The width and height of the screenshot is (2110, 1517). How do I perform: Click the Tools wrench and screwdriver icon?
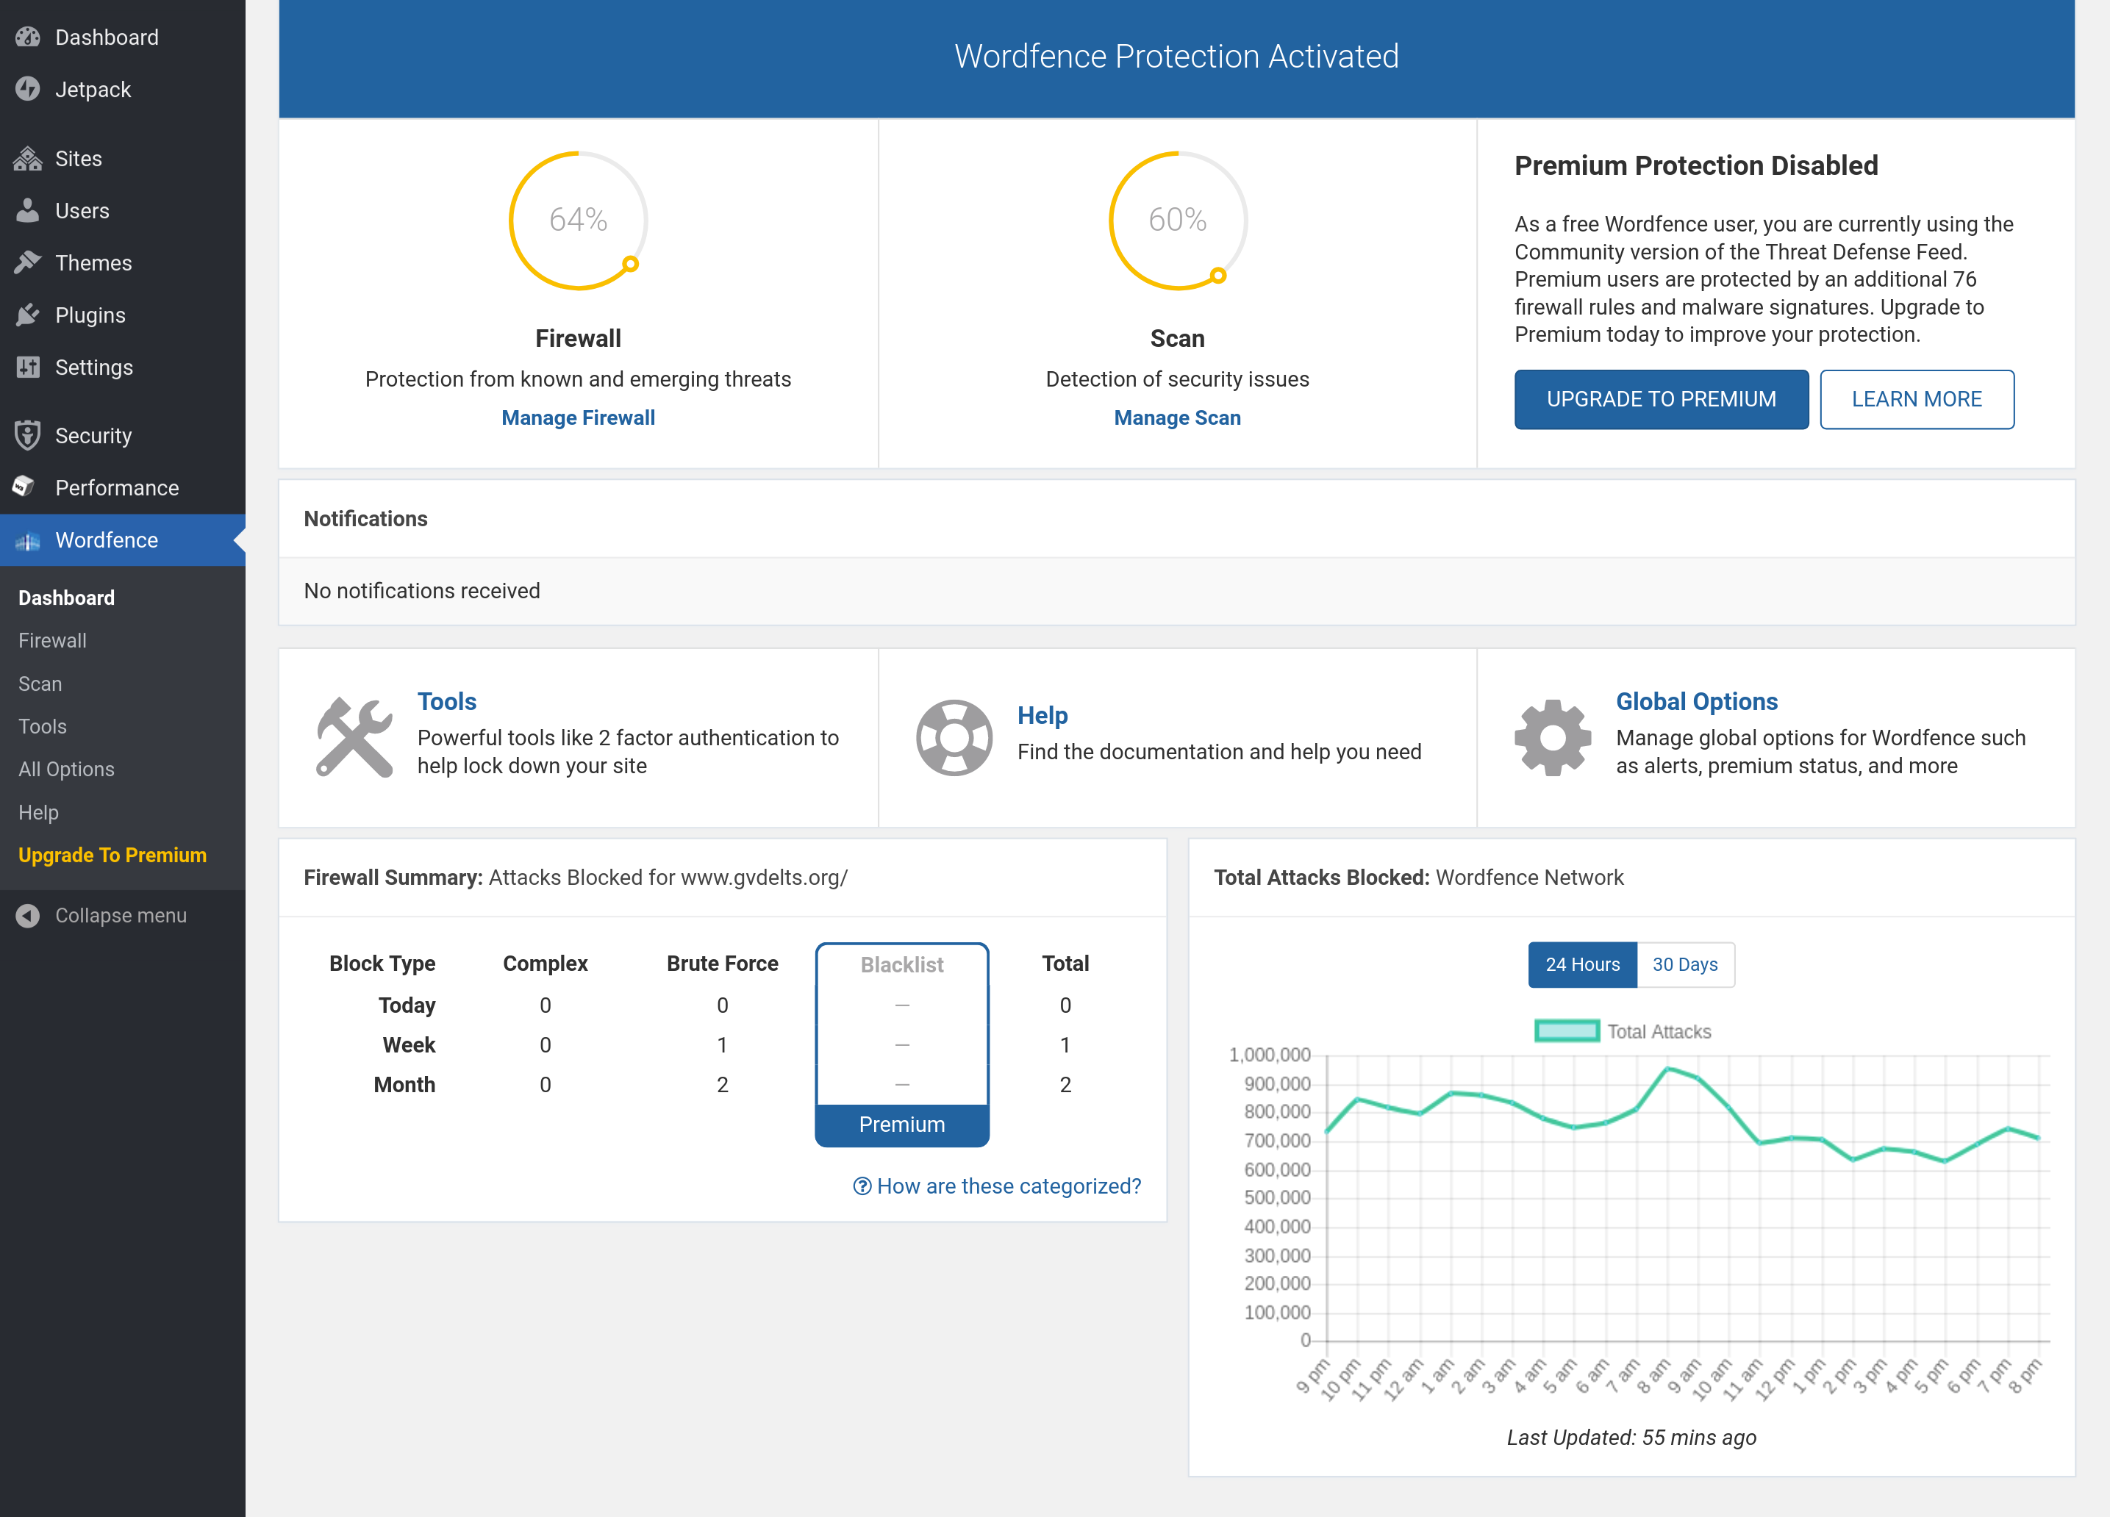pyautogui.click(x=354, y=736)
